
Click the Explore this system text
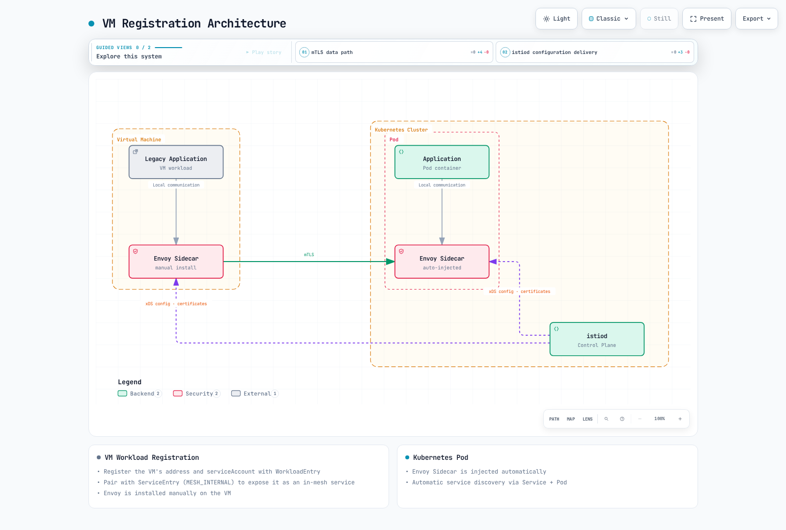tap(129, 56)
